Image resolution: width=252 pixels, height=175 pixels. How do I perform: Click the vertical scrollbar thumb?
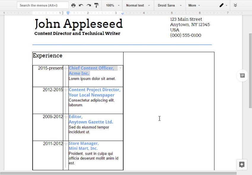coord(251,71)
